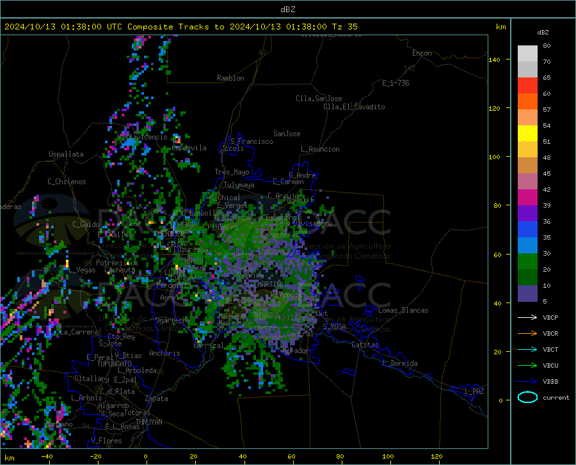Screen dimensions: 576x465
Task: Click the 'L_Vegas' map label
Action: 82,270
